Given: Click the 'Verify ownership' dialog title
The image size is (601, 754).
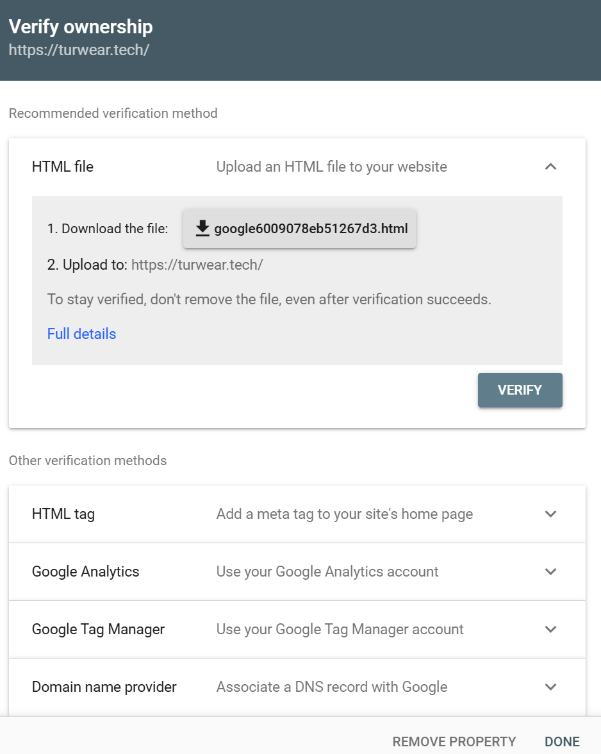Looking at the screenshot, I should (x=81, y=27).
